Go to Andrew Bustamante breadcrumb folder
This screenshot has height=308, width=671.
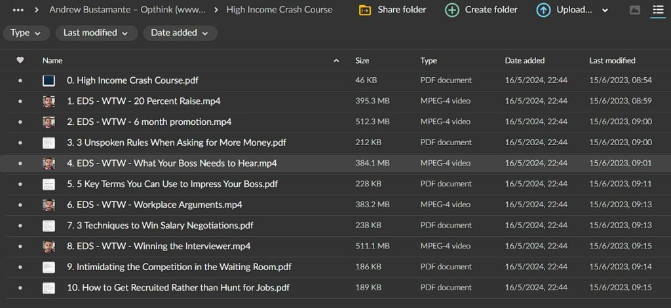coord(127,10)
